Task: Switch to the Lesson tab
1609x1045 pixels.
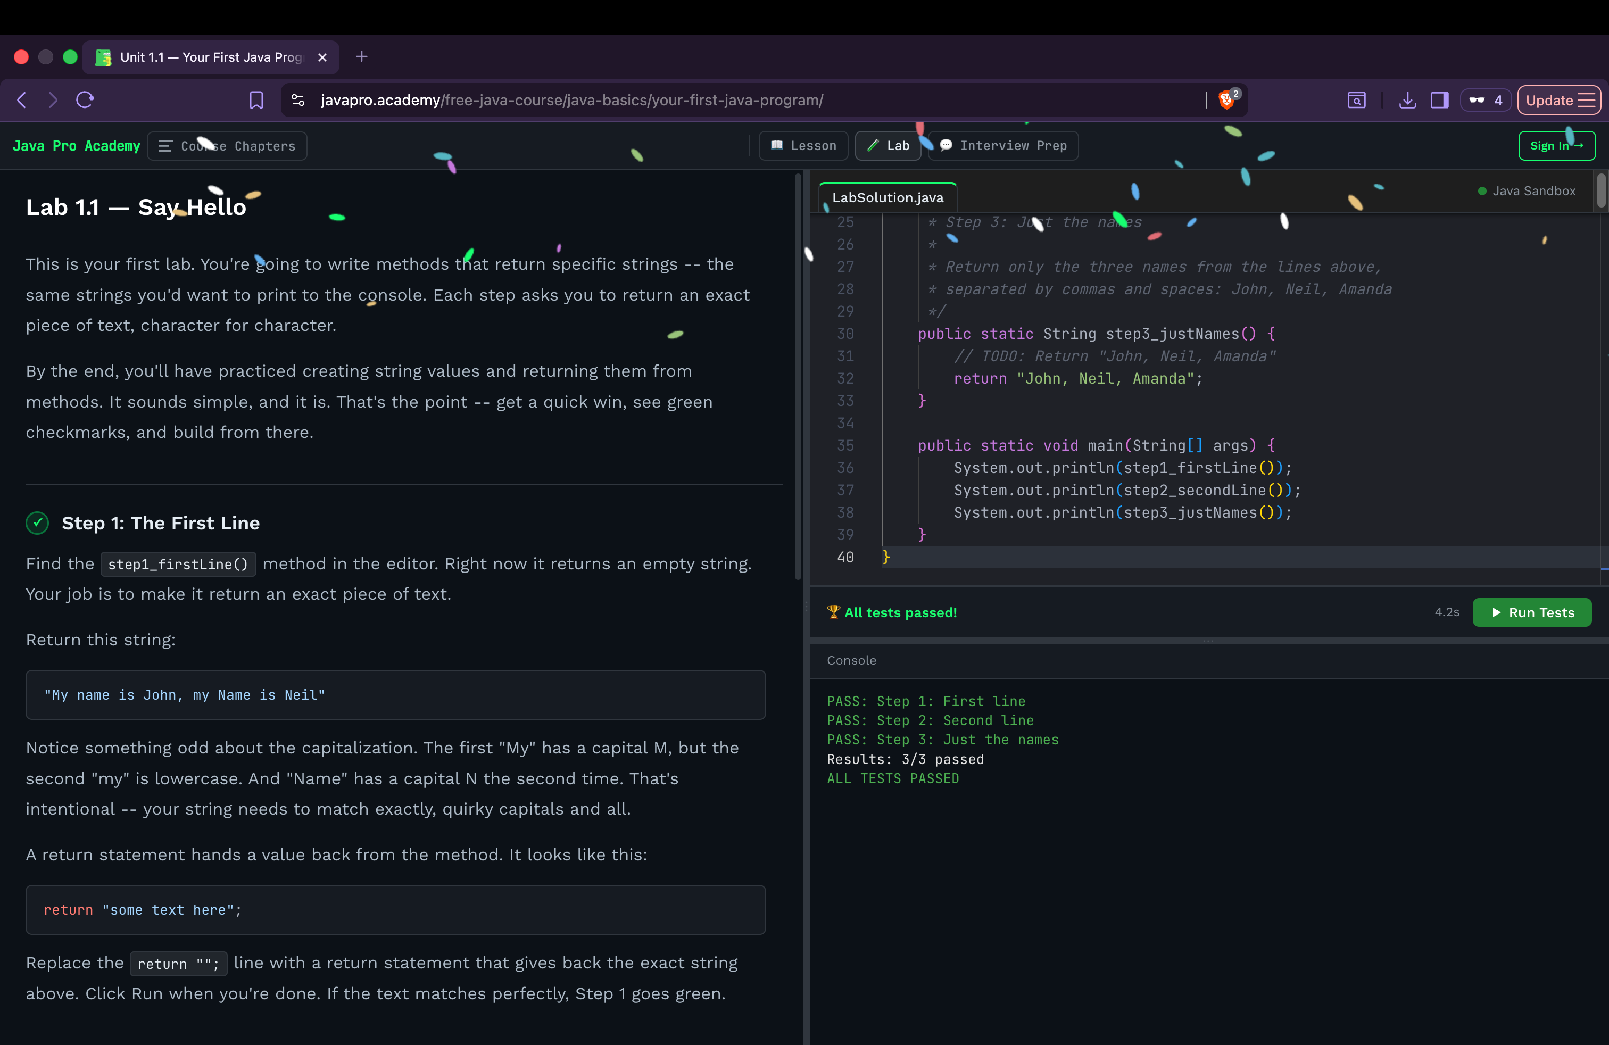Action: click(x=803, y=145)
